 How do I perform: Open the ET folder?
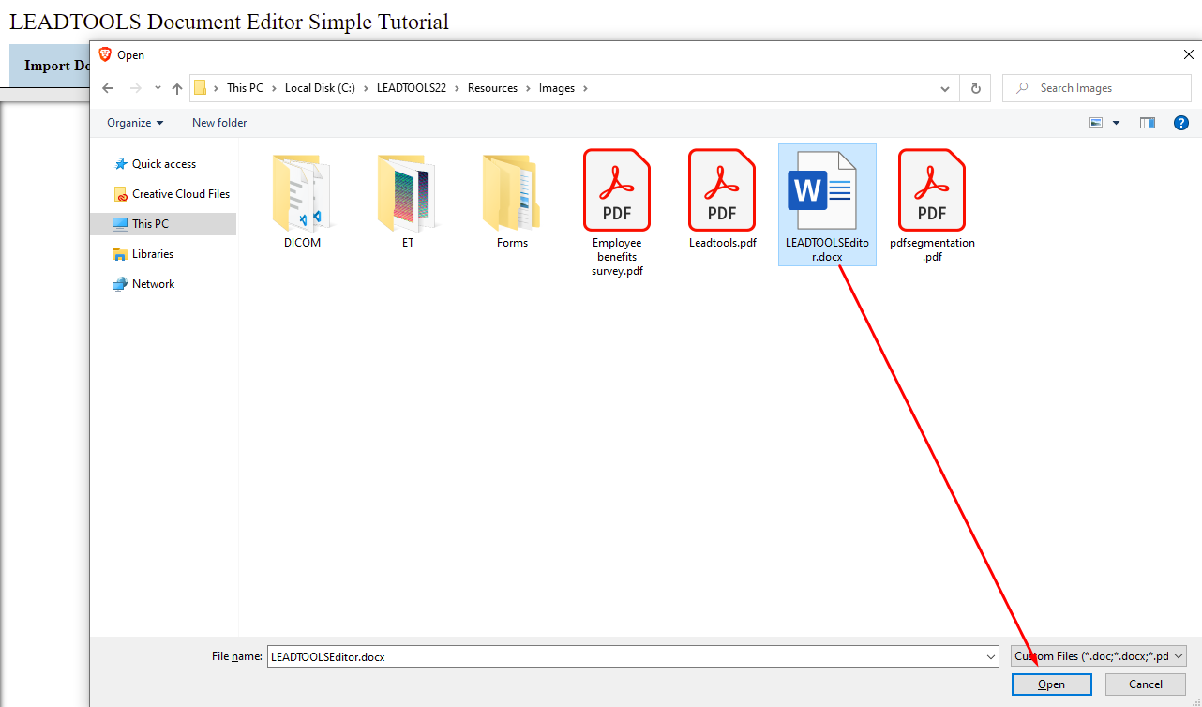coord(407,200)
